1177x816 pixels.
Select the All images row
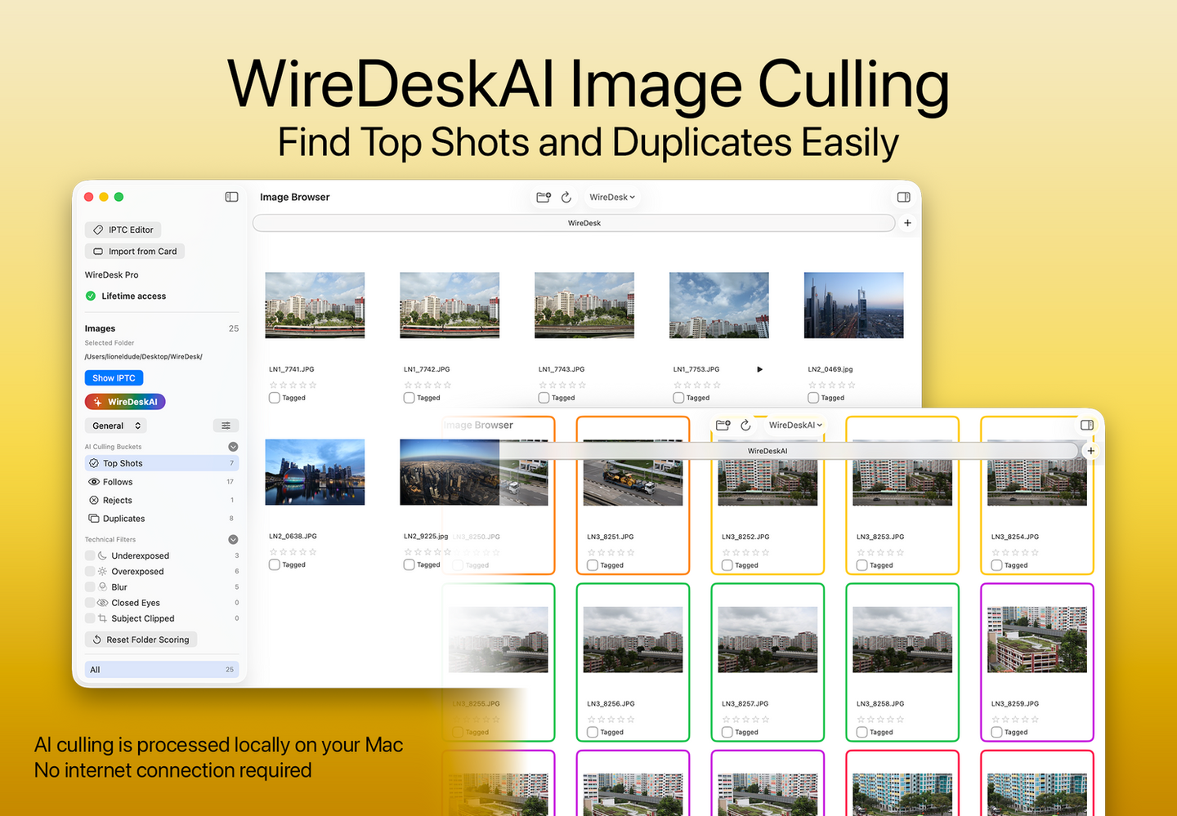click(x=162, y=670)
